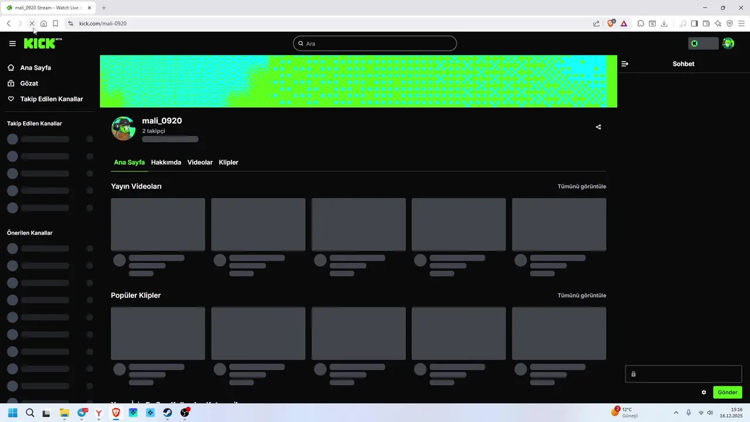Open the tab search toolbar icon

(652, 23)
